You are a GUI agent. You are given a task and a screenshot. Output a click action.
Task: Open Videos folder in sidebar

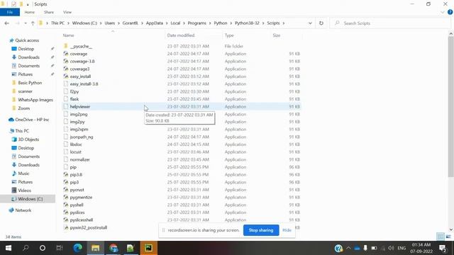click(x=24, y=191)
